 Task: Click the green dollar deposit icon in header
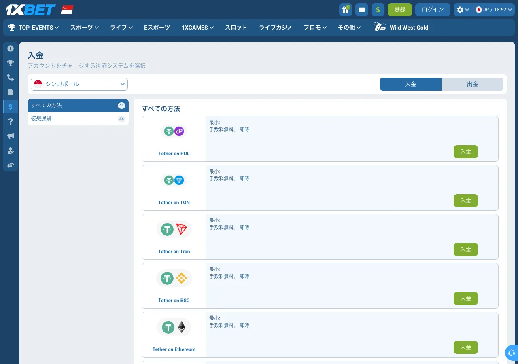[x=378, y=10]
